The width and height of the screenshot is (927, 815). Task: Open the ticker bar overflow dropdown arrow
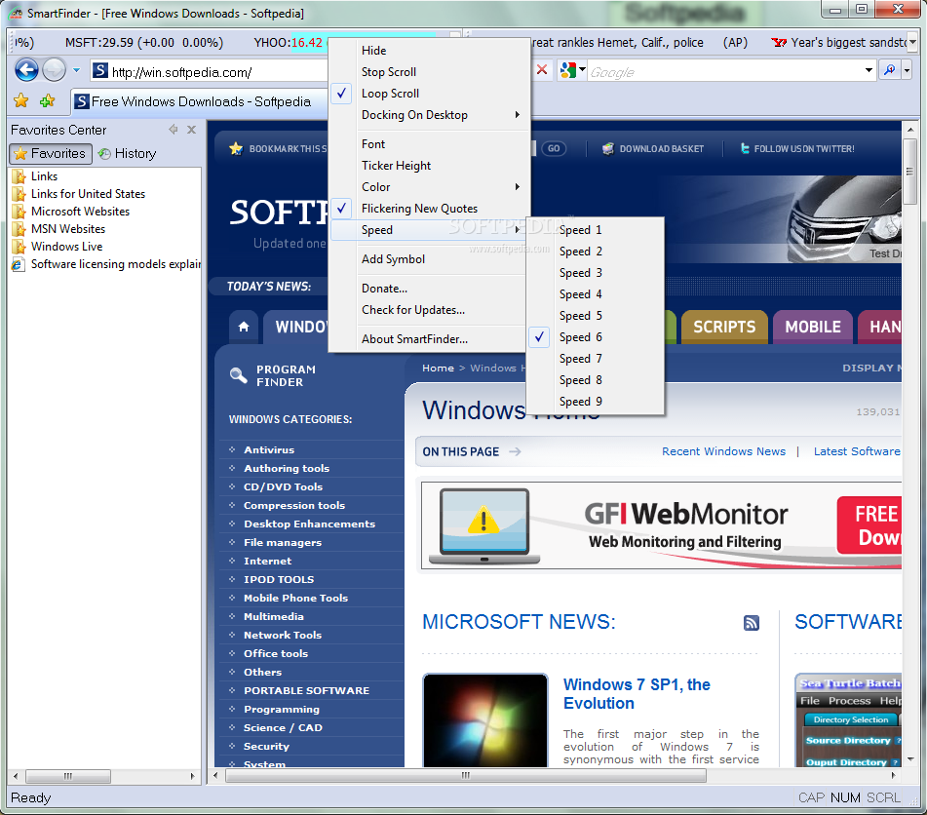[x=912, y=42]
